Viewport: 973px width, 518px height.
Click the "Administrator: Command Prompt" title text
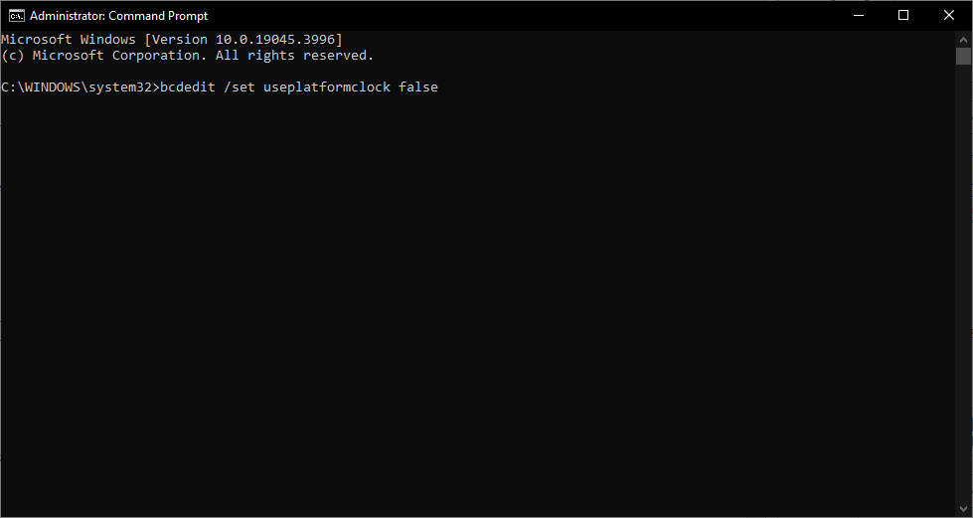coord(118,16)
